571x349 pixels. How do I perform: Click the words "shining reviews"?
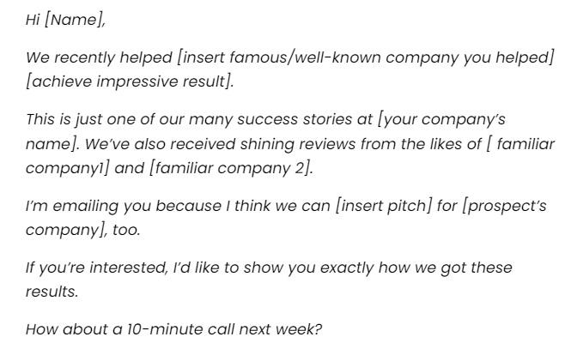point(297,144)
